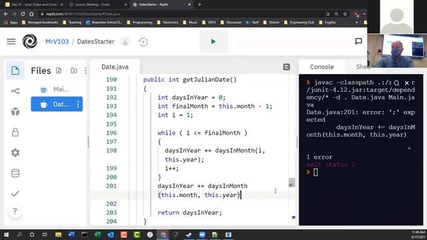Image resolution: width=427 pixels, height=240 pixels.
Task: Select the Launch Meeting Zoom browser tab
Action: 97,5
